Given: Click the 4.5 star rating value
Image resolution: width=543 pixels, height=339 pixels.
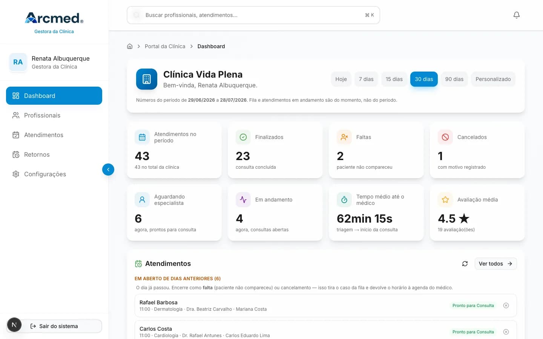Looking at the screenshot, I should [454, 218].
